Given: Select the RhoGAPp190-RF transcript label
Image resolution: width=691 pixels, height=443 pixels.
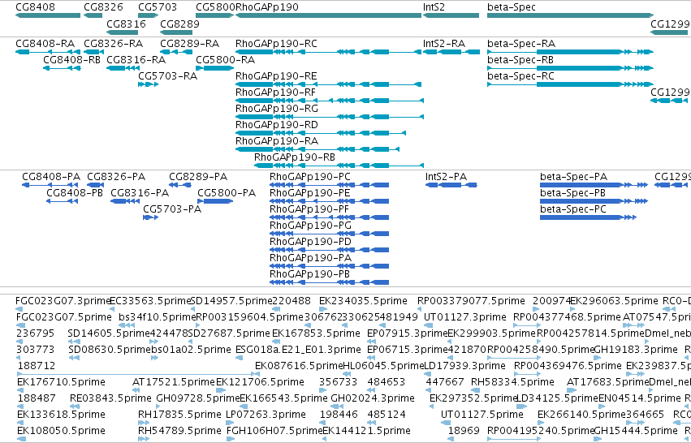Looking at the screenshot, I should pyautogui.click(x=276, y=92).
